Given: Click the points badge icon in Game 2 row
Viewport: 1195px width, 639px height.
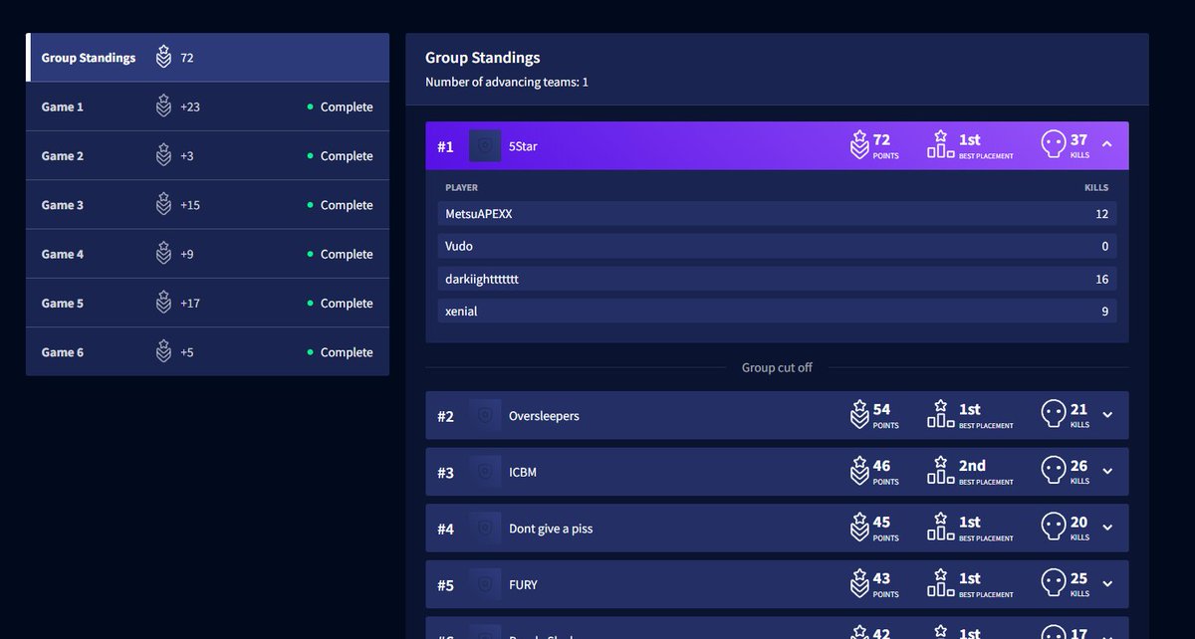Looking at the screenshot, I should point(163,155).
